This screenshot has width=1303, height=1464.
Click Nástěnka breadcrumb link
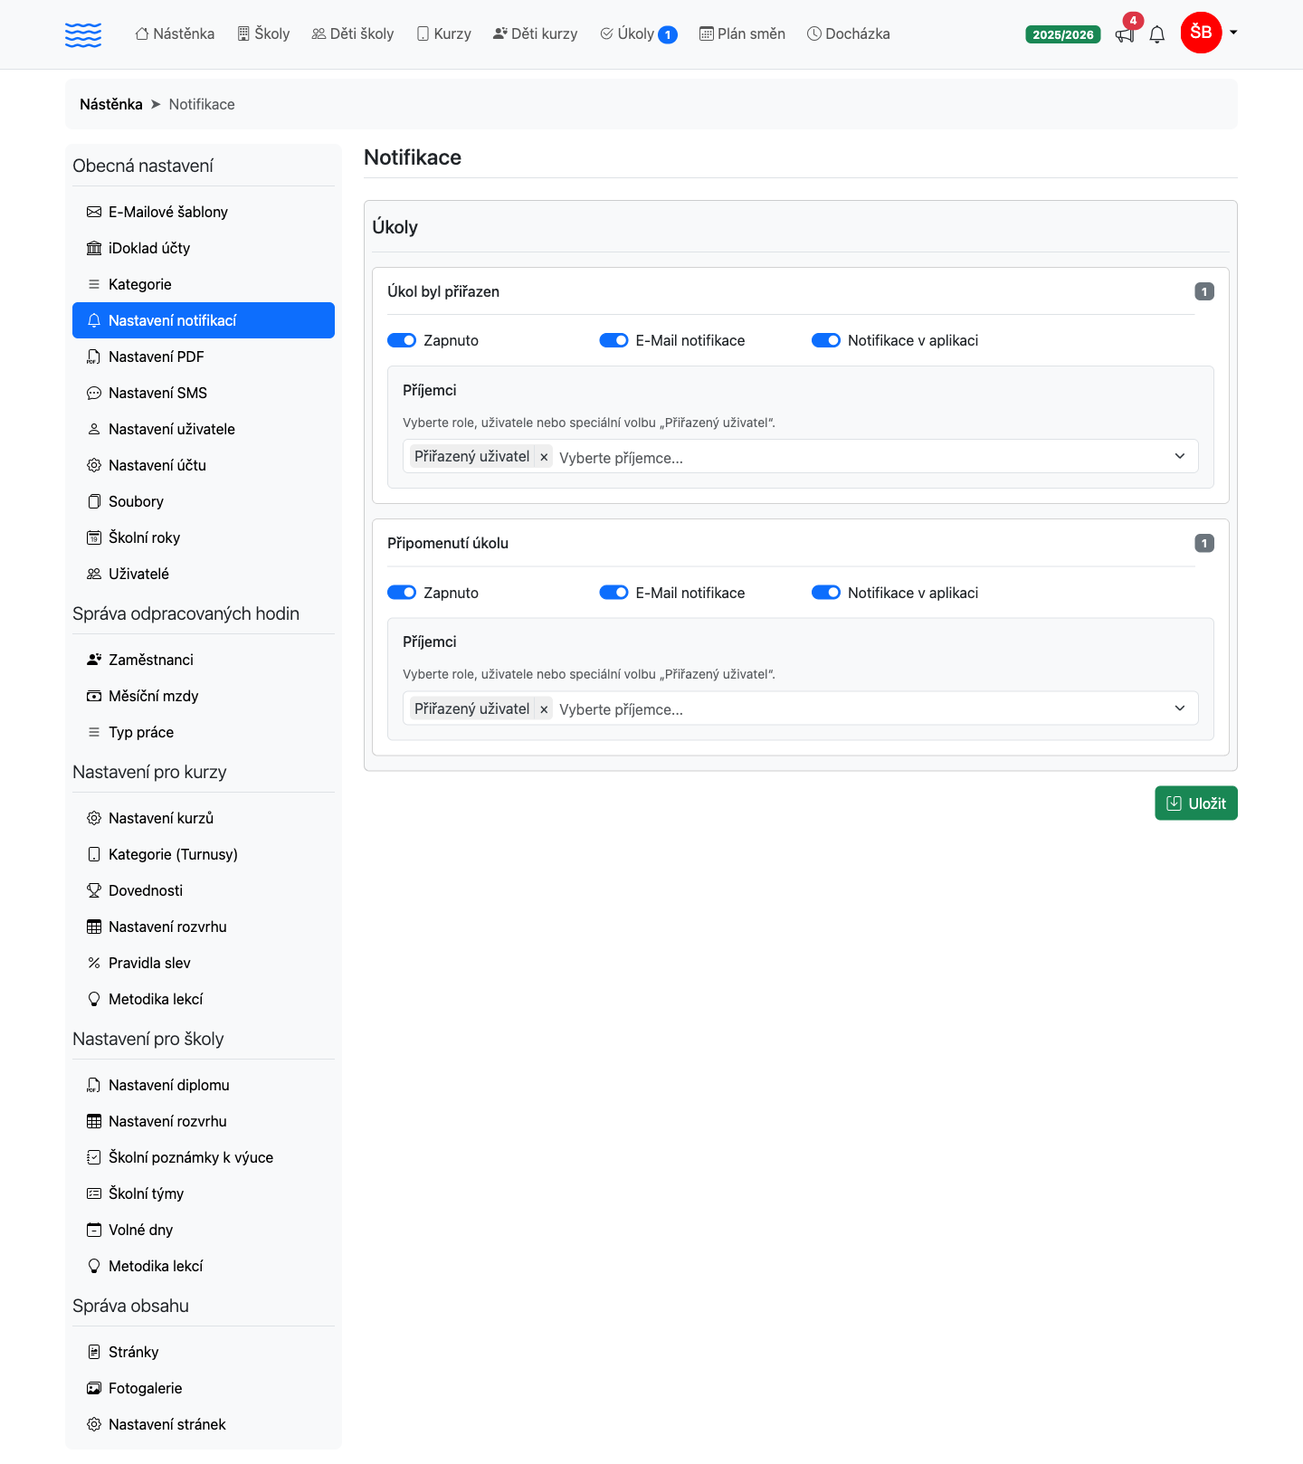coord(111,104)
